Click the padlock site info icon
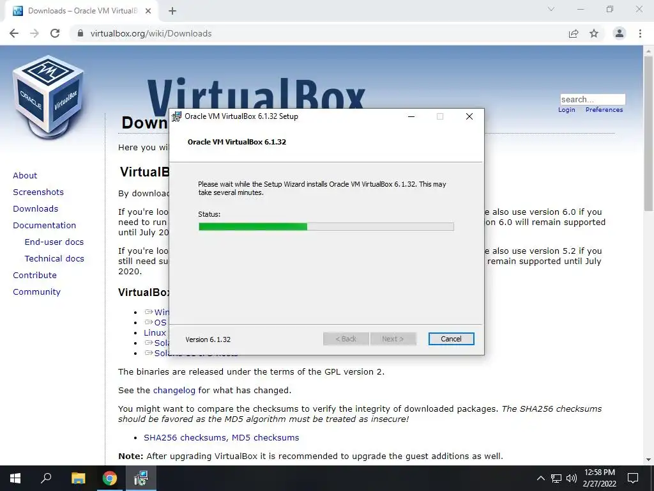 pyautogui.click(x=80, y=33)
